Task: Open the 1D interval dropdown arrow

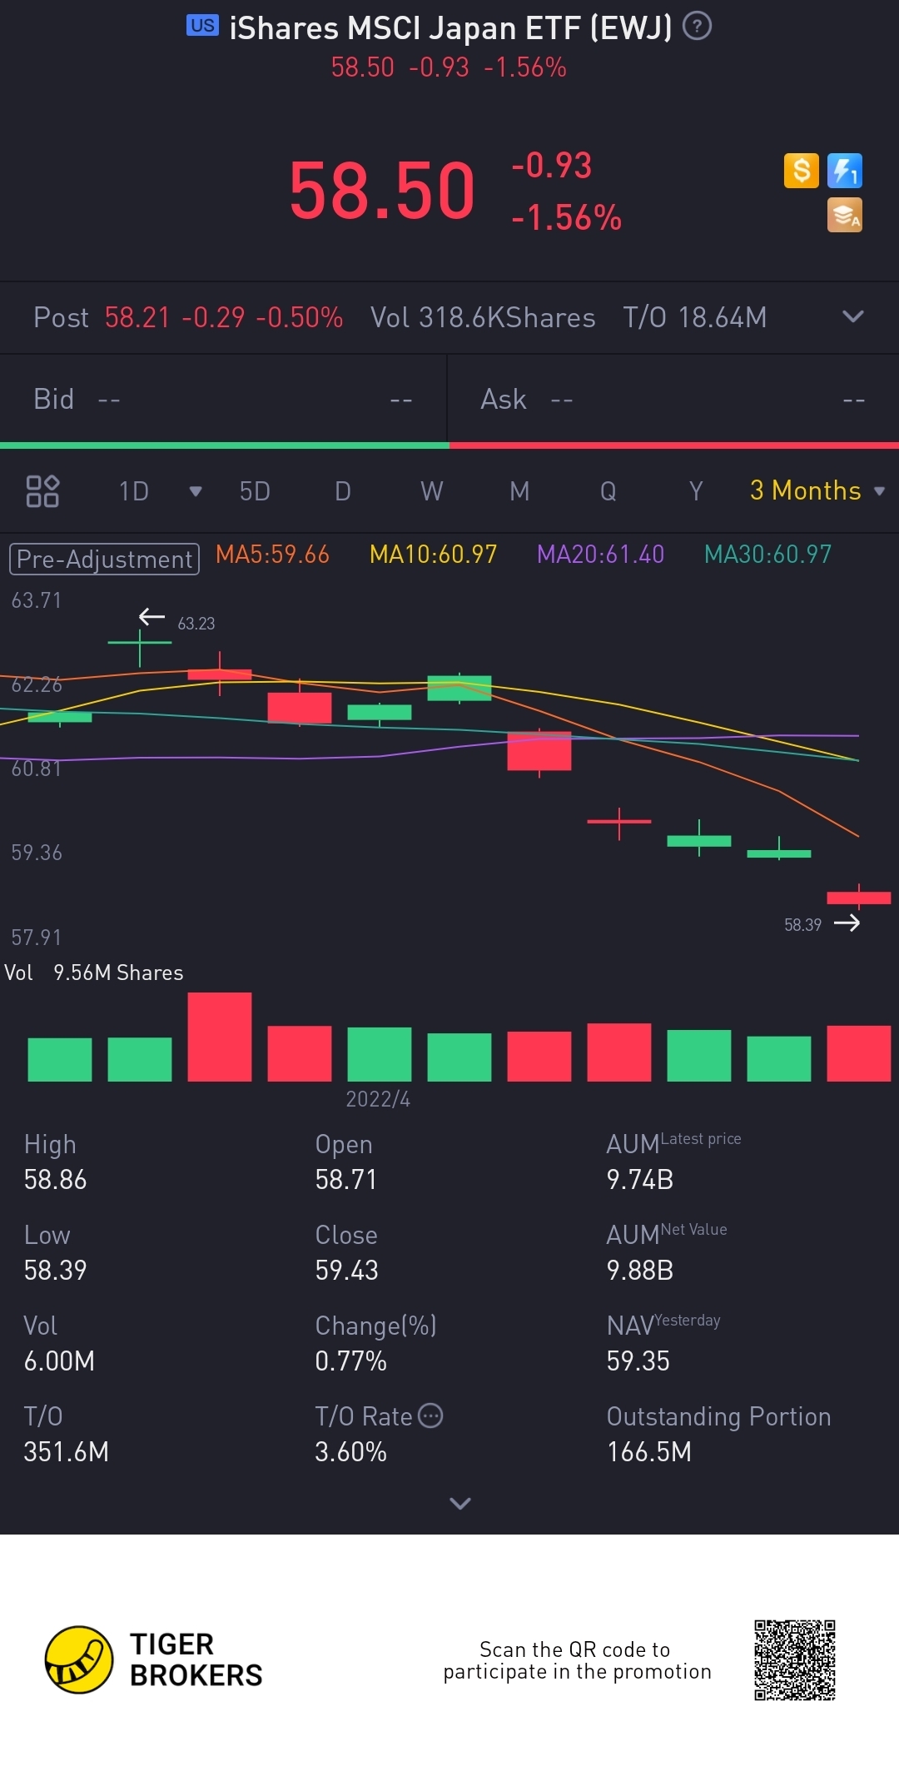Action: [196, 491]
